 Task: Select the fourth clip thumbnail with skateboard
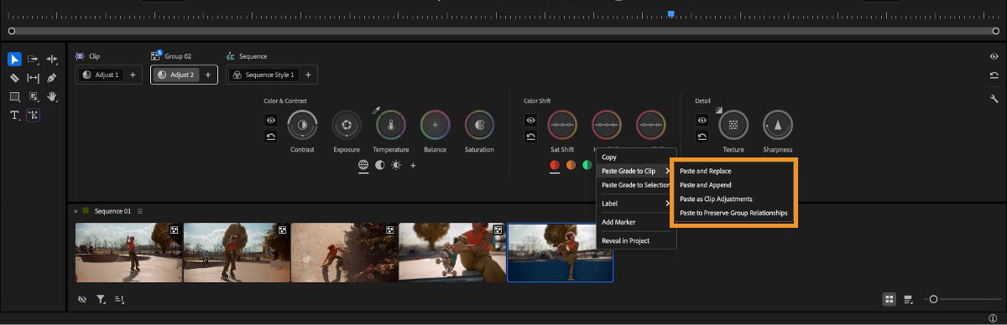452,252
